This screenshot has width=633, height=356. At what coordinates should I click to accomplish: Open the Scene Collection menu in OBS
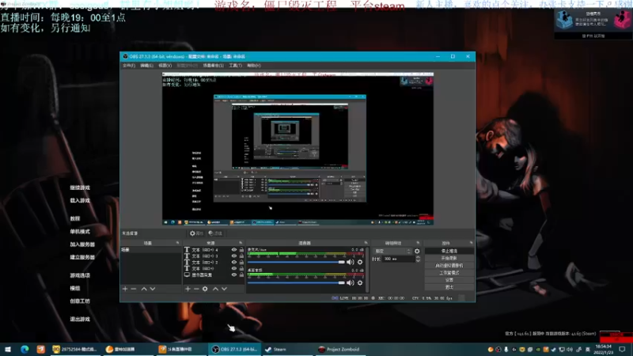tap(213, 66)
